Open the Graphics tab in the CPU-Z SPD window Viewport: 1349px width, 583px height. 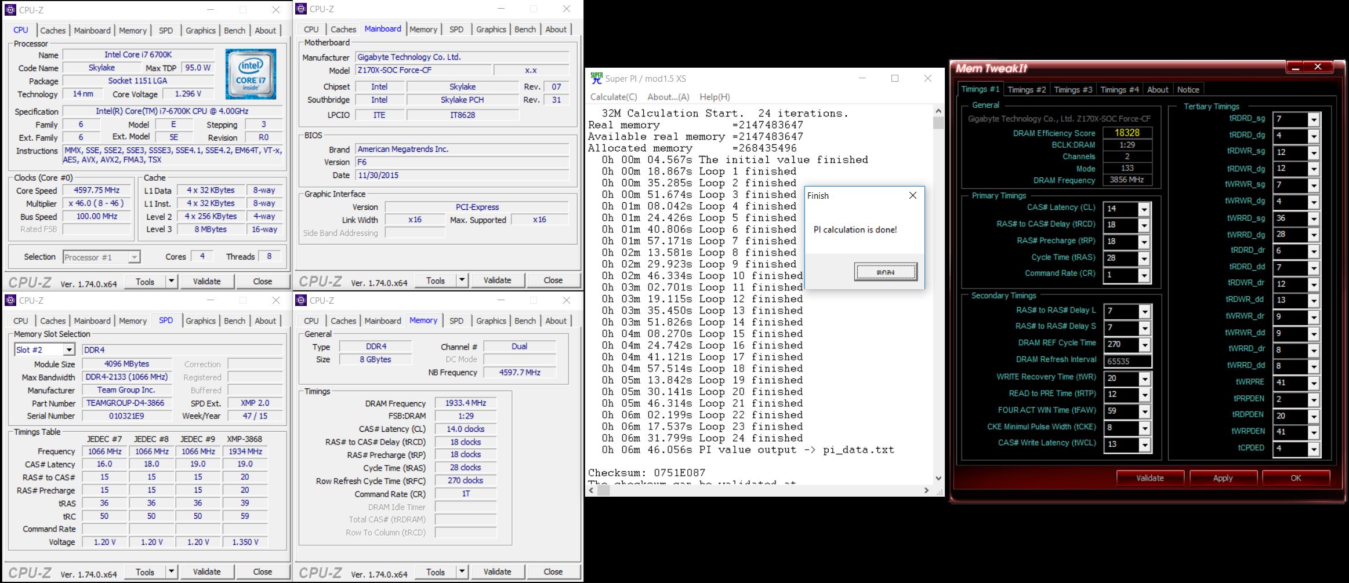coord(201,320)
